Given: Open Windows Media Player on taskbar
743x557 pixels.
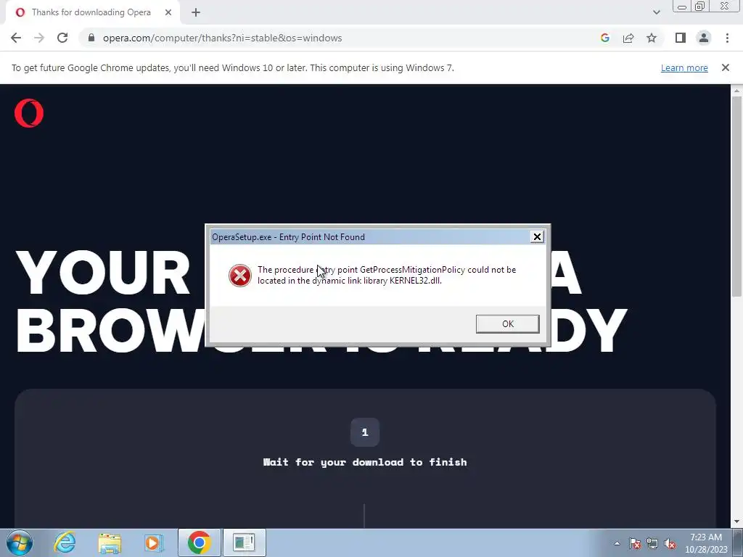Looking at the screenshot, I should tap(153, 542).
